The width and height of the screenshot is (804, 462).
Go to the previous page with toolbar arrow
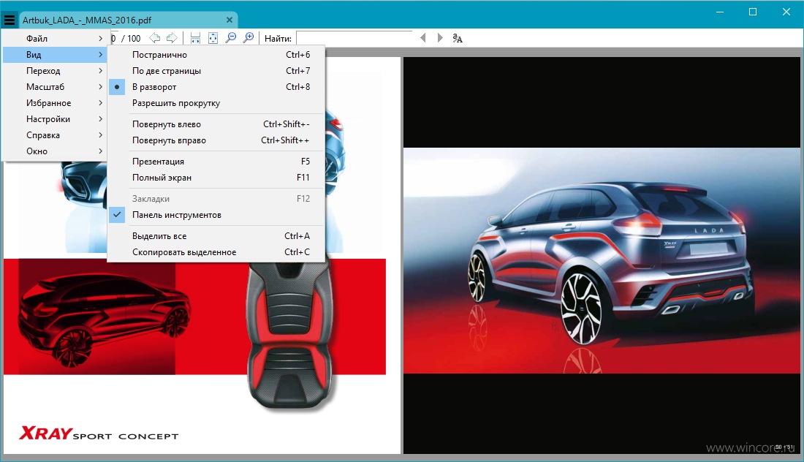[x=154, y=38]
